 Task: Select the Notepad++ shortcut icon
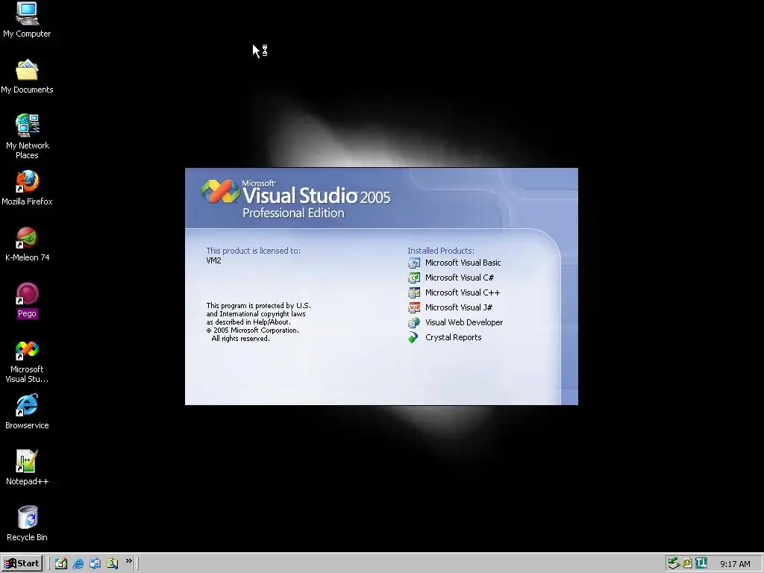[28, 468]
